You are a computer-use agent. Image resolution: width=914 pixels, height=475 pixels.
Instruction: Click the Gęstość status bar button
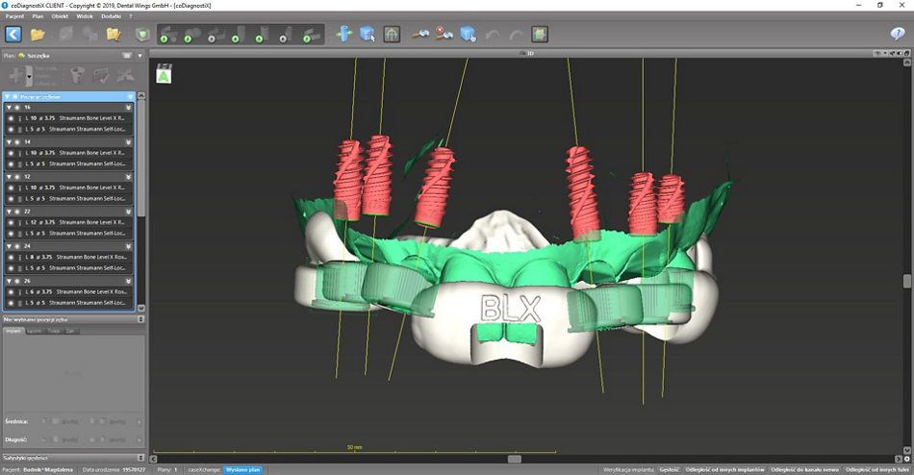pyautogui.click(x=670, y=469)
